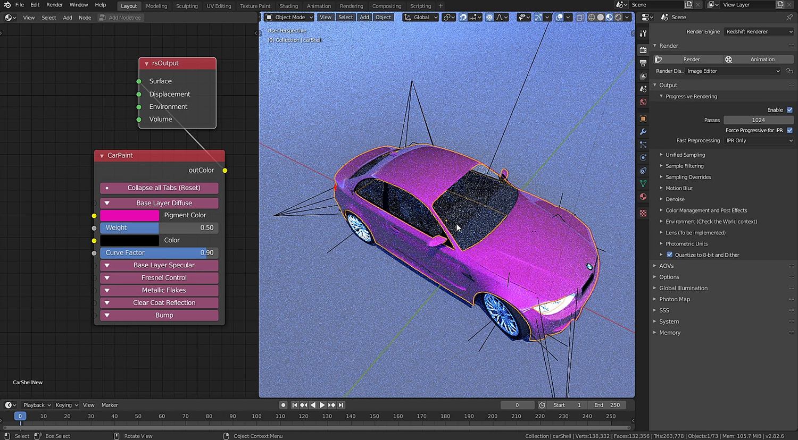Open the Render Engine dropdown
798x440 pixels.
coord(758,31)
